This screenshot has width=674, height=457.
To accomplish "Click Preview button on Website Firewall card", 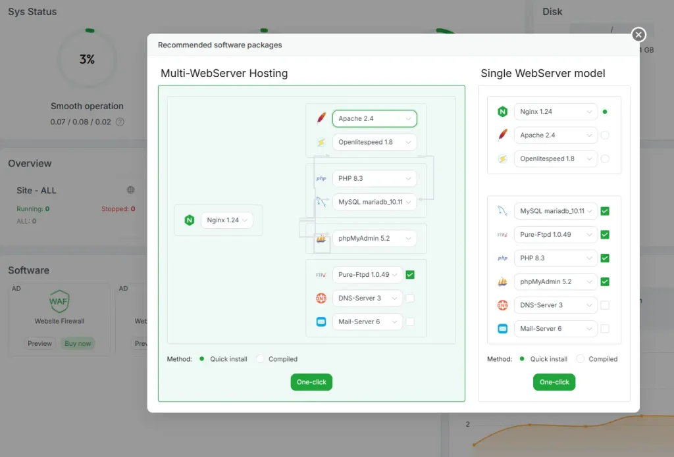I will point(39,344).
